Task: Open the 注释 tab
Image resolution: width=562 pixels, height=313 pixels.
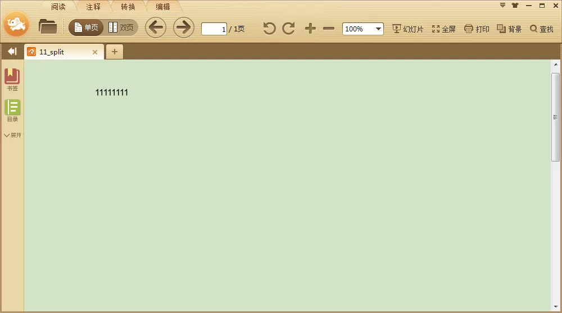Action: (x=93, y=7)
